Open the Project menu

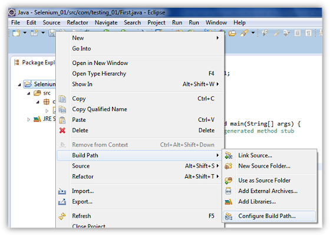pos(156,22)
